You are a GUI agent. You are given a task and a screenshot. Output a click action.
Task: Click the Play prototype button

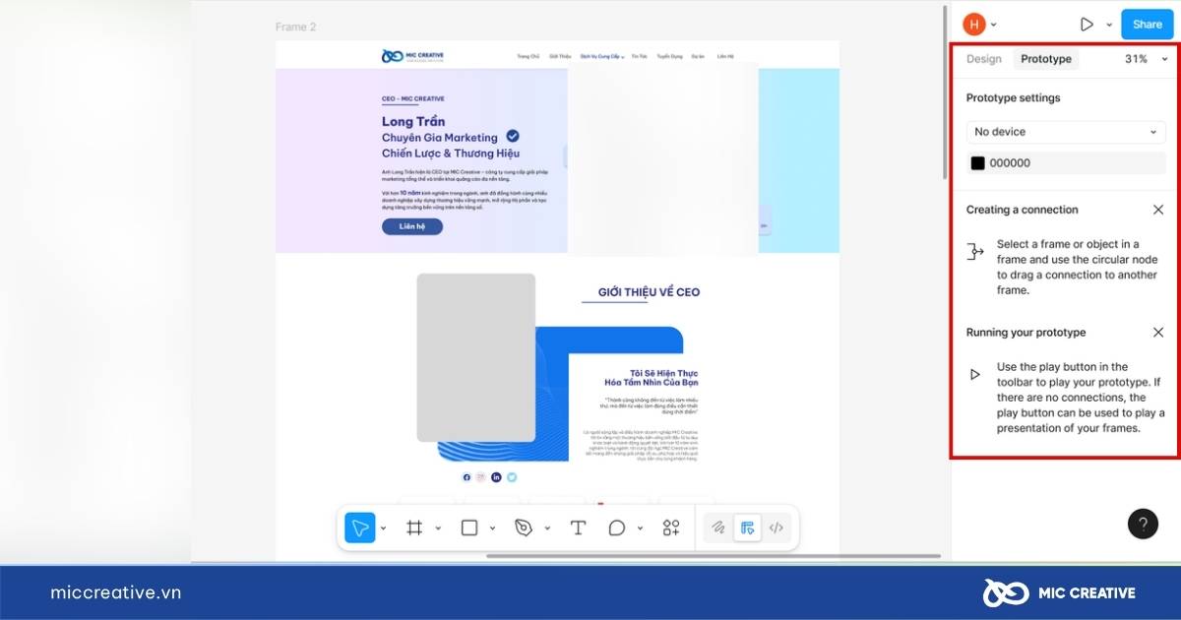tap(1087, 25)
